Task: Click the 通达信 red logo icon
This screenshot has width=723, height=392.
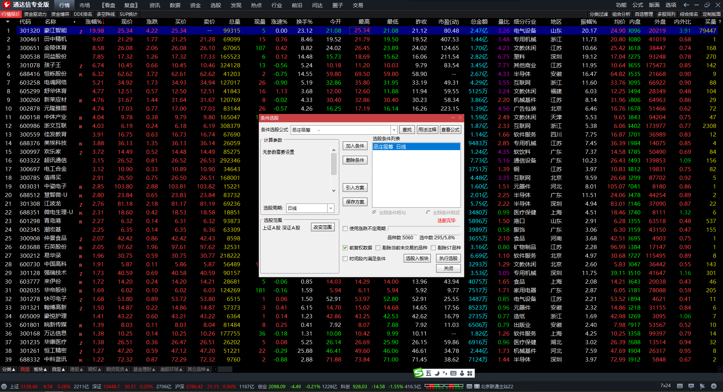Action: tap(6, 5)
